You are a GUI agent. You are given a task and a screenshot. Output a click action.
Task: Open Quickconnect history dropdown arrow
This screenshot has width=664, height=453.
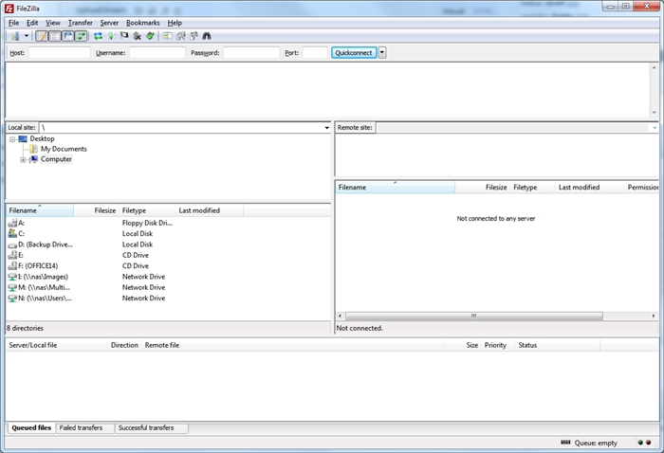(382, 53)
